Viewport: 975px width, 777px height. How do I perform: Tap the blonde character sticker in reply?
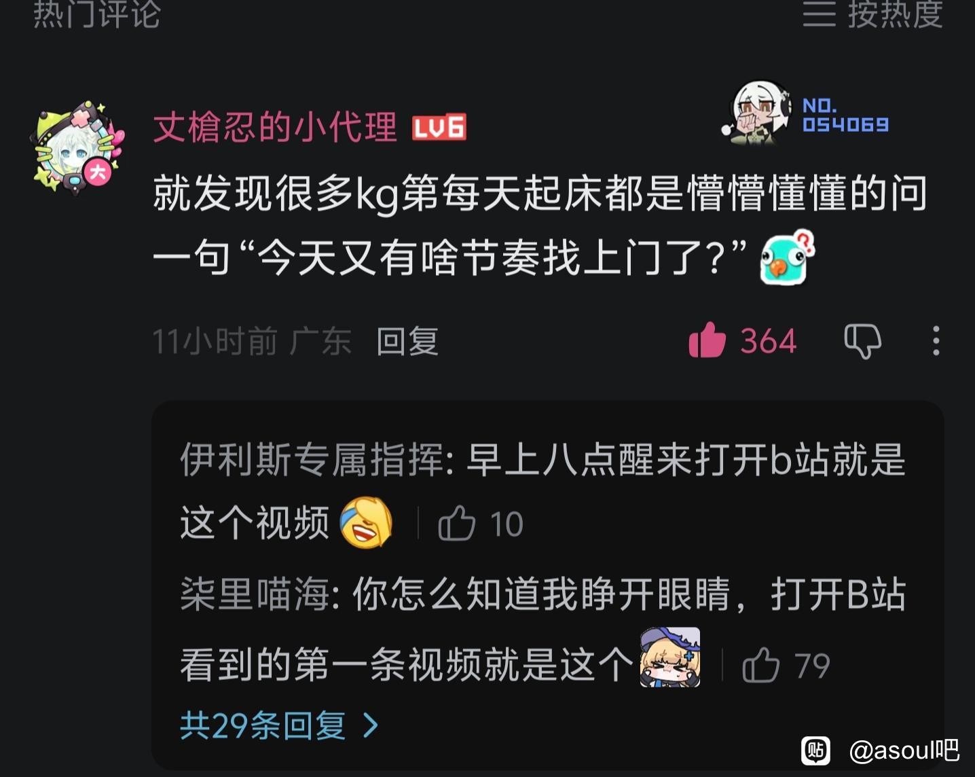tap(670, 657)
